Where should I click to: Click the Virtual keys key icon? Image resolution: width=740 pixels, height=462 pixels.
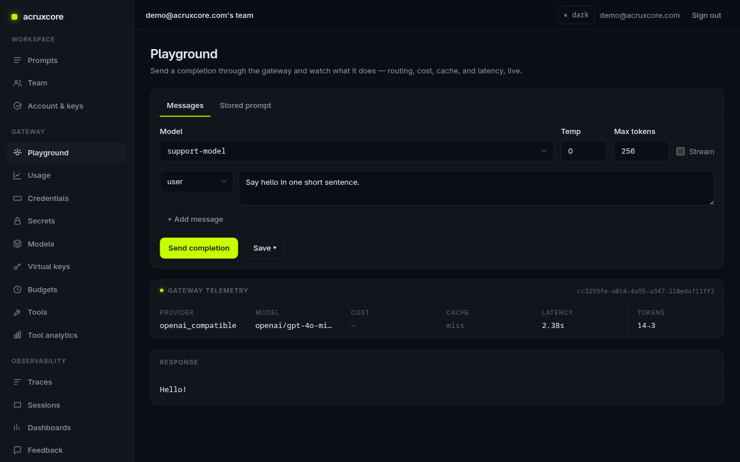tap(17, 266)
